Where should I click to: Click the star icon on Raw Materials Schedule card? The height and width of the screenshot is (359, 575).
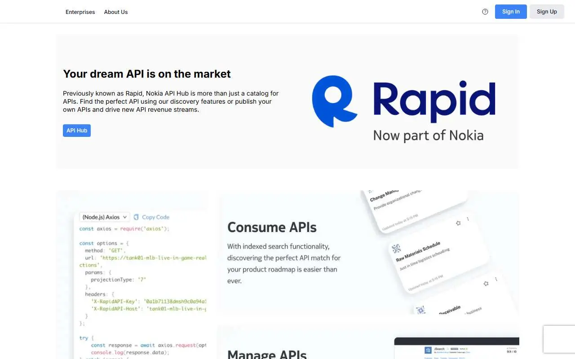(458, 223)
